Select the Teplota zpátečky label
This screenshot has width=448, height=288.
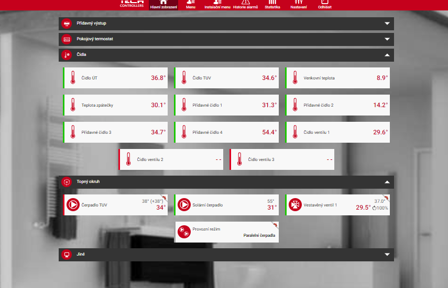[x=97, y=105]
